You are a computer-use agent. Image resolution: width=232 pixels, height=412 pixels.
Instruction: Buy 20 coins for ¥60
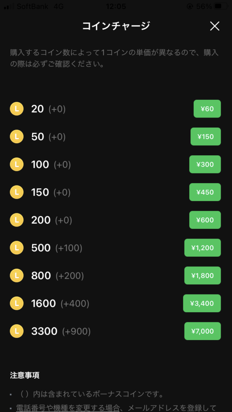point(207,109)
